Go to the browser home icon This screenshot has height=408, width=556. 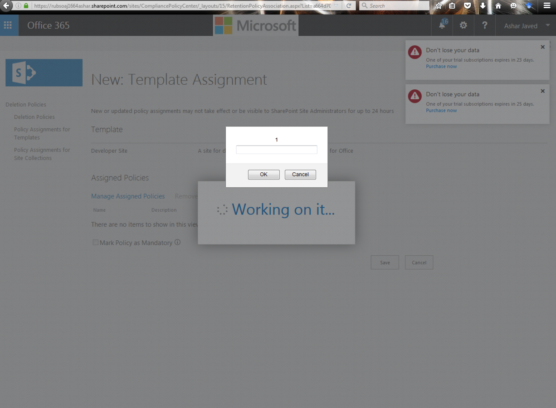498,6
